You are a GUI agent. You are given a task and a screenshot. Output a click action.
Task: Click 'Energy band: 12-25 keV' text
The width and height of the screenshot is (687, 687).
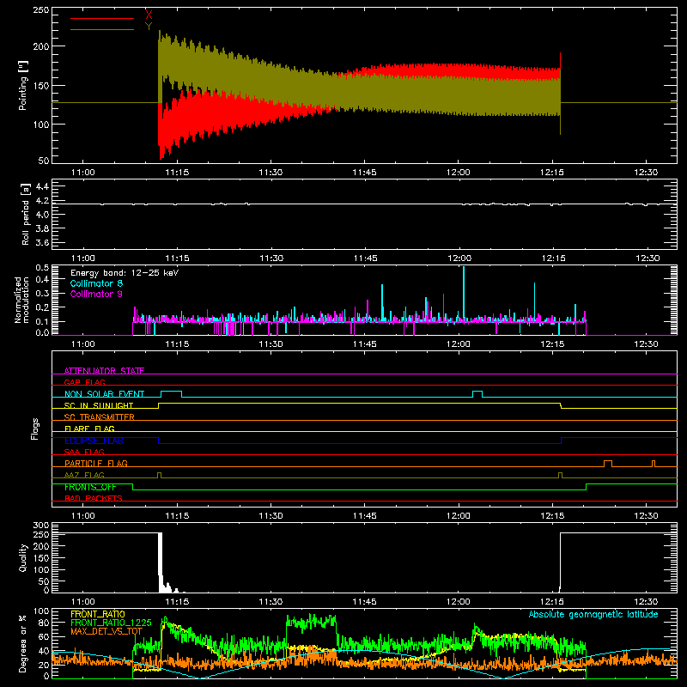tap(125, 273)
